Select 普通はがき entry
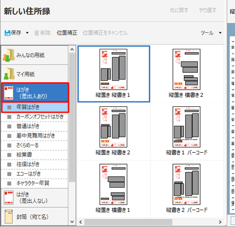 click(x=34, y=126)
